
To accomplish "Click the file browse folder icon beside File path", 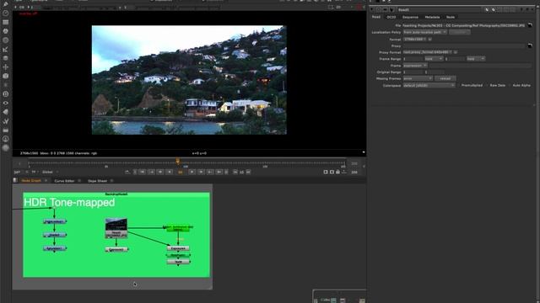I will 530,25.
